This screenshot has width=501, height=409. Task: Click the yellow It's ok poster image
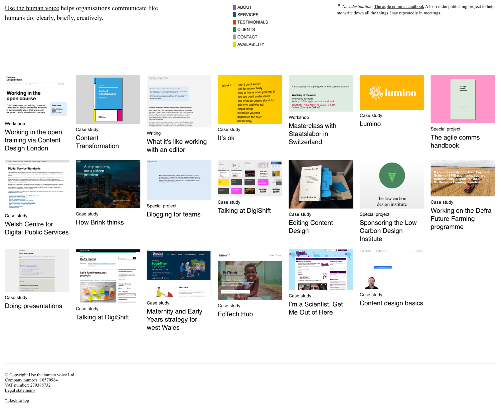point(250,99)
